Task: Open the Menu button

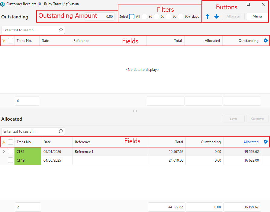Action: pos(257,16)
